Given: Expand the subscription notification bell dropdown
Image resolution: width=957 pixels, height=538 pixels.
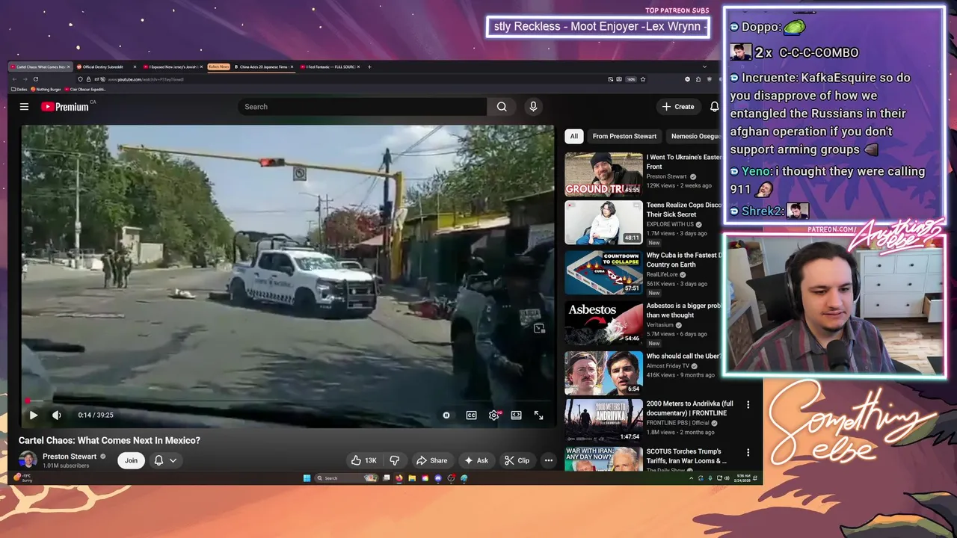Looking at the screenshot, I should (165, 460).
